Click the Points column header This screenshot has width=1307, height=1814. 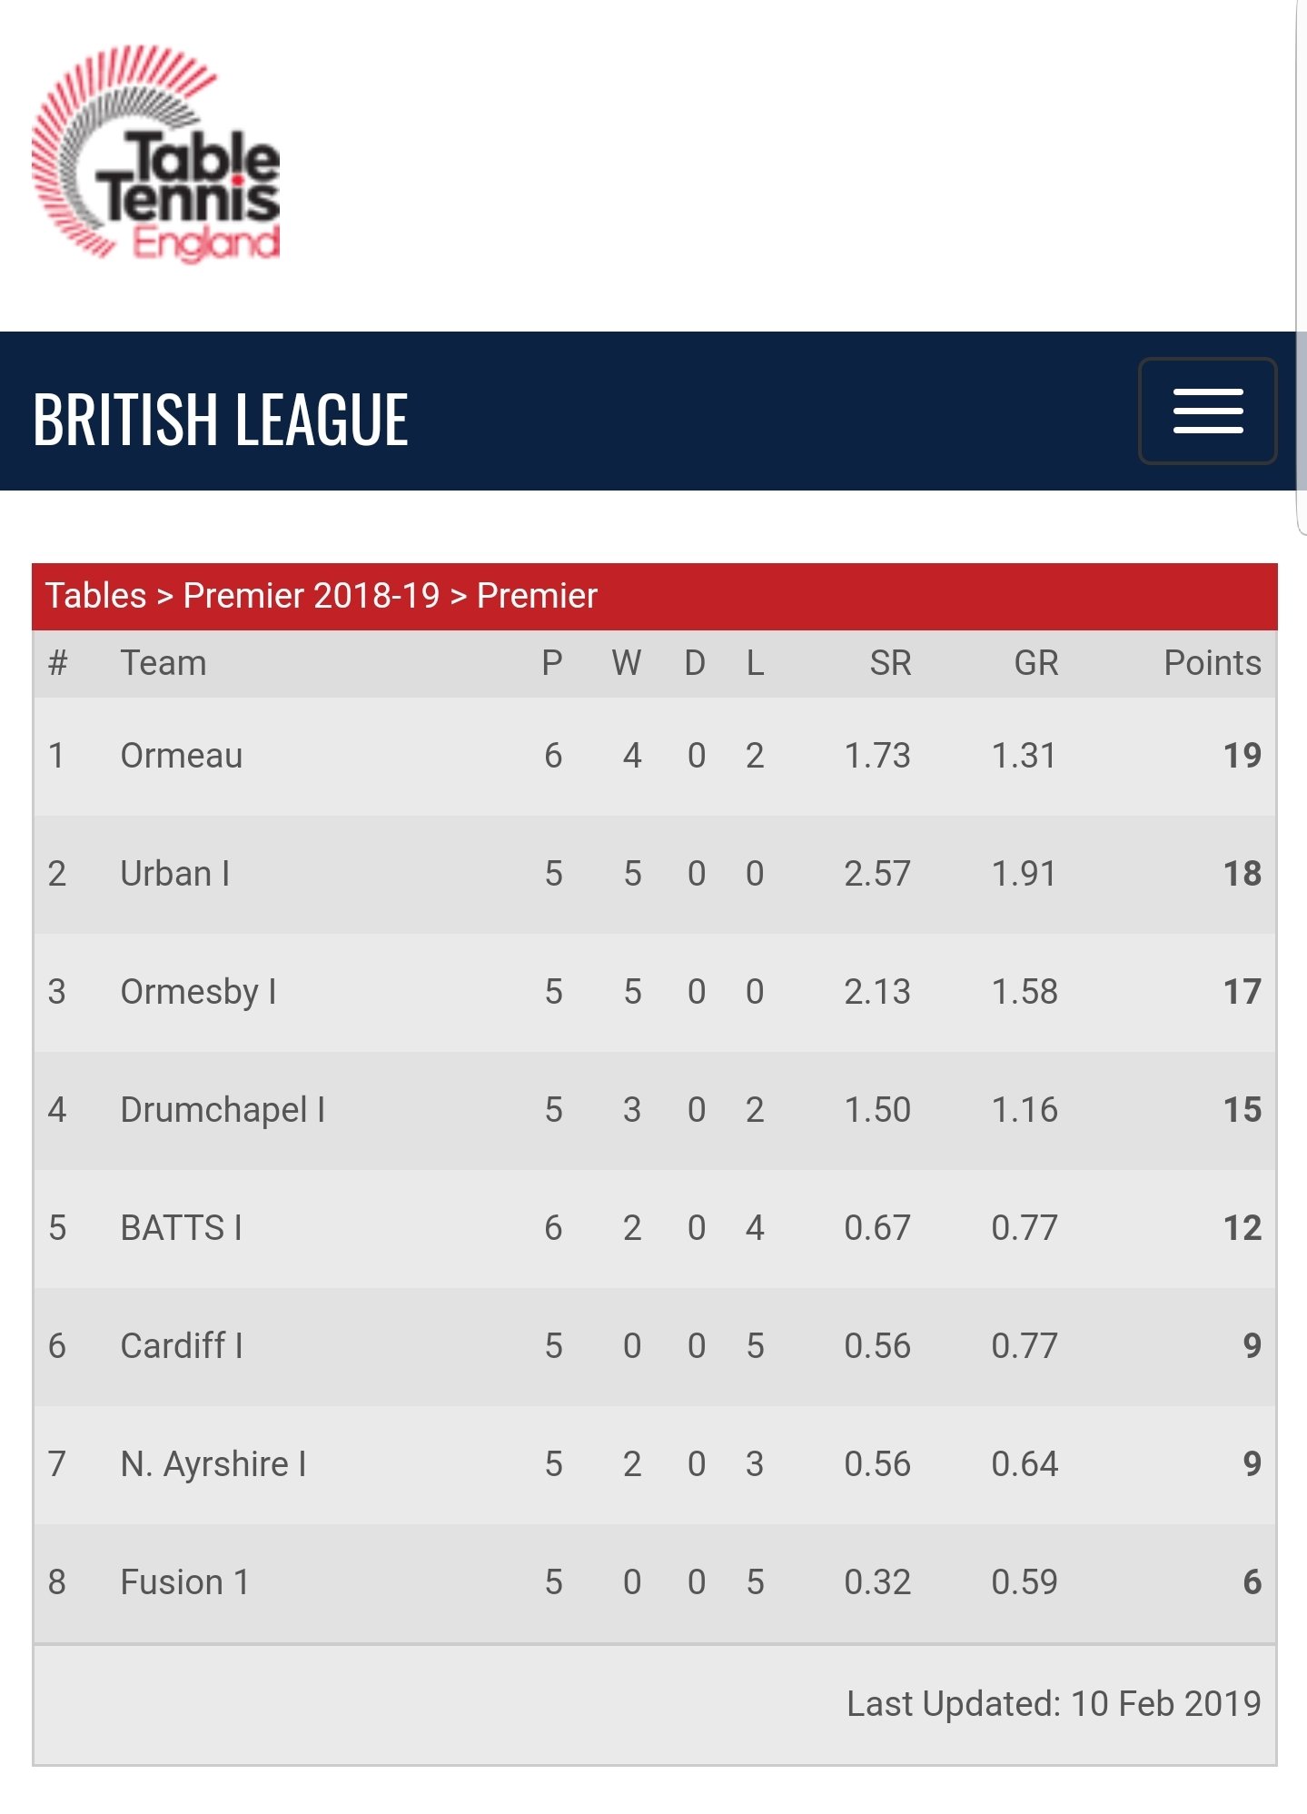click(x=1213, y=663)
